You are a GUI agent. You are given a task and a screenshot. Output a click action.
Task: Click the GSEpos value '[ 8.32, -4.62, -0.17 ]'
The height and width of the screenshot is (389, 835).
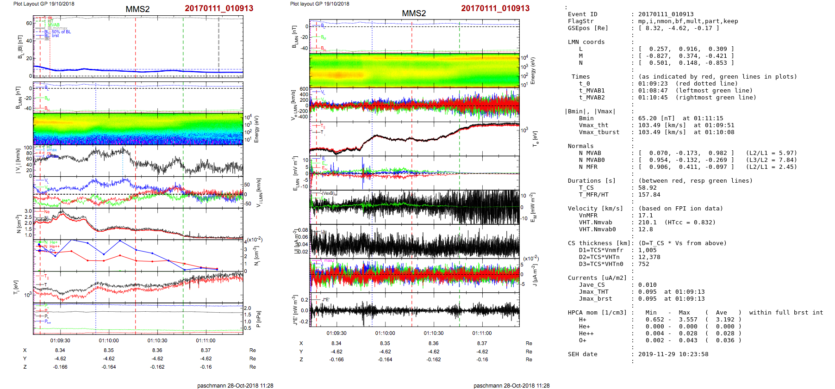[679, 28]
